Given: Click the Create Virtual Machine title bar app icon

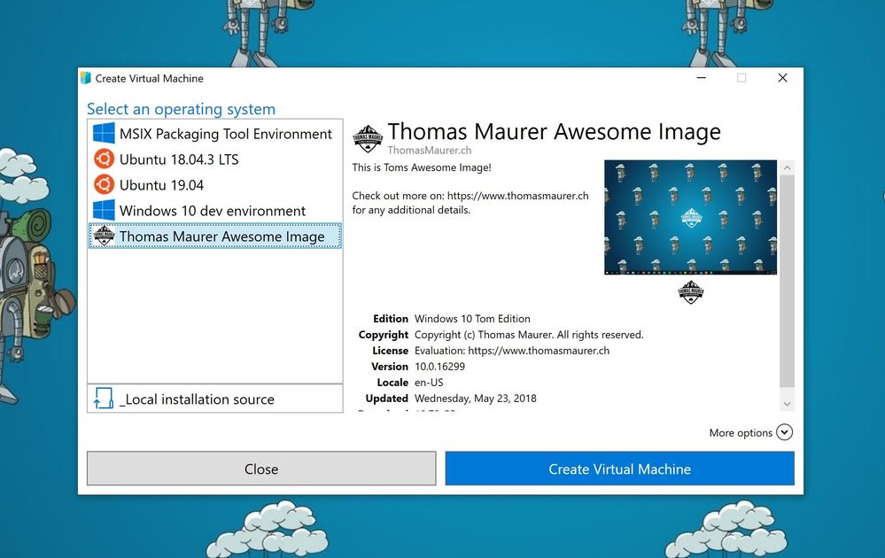Looking at the screenshot, I should point(86,78).
